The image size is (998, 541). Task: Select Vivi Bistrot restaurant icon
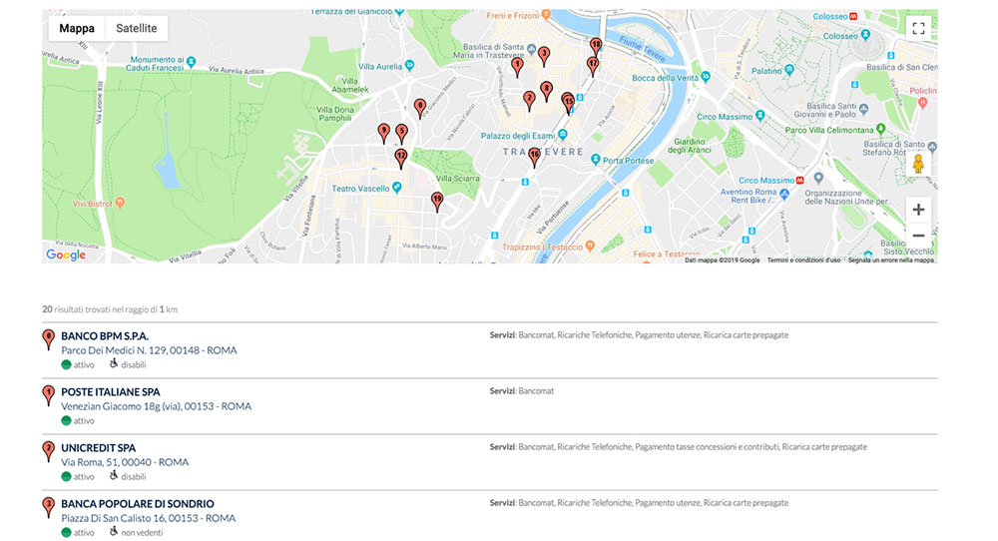(x=120, y=203)
